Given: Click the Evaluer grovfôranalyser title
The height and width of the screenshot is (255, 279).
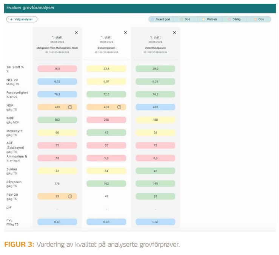Looking at the screenshot, I should 31,8.
